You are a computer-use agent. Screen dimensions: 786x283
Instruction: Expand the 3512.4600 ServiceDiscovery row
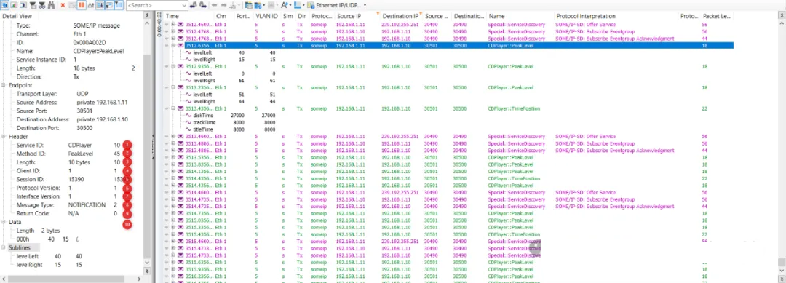point(173,24)
